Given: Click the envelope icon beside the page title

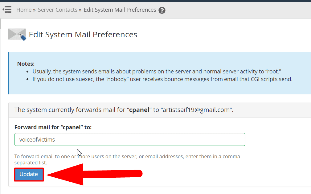Looking at the screenshot, I should click(17, 34).
